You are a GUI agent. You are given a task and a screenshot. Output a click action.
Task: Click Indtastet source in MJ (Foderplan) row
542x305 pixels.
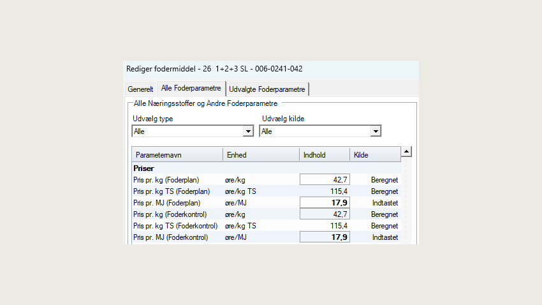click(385, 203)
